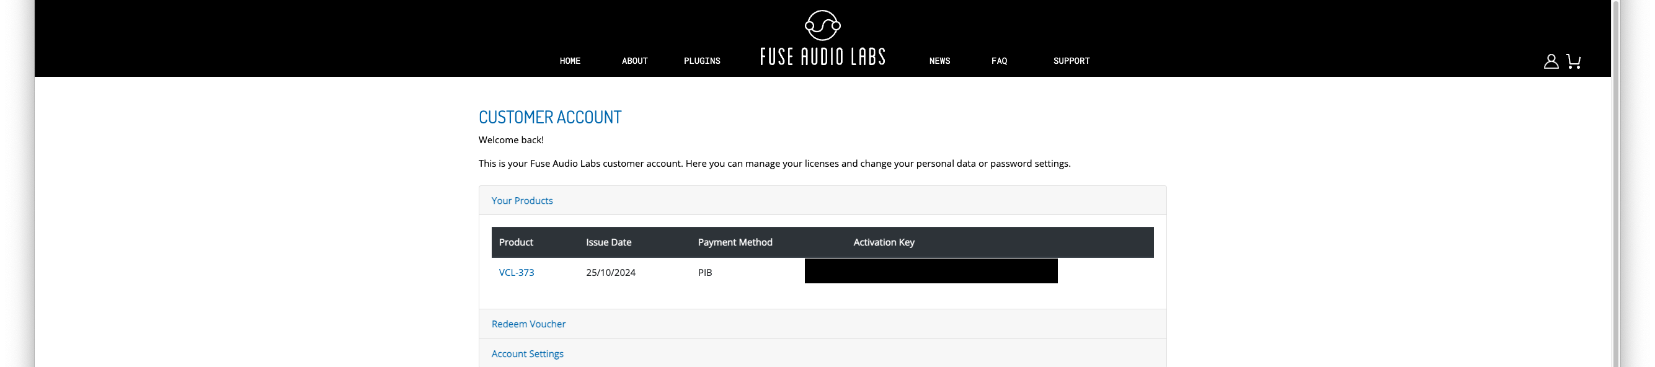Open the VCL-373 product link
The height and width of the screenshot is (367, 1655).
(517, 273)
